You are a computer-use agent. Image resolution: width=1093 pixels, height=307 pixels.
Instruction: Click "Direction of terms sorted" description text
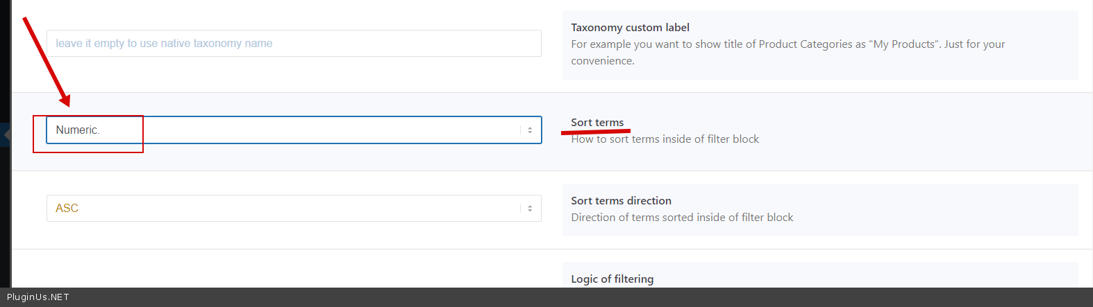(x=682, y=218)
